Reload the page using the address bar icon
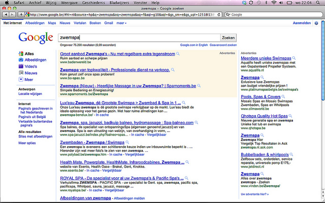This screenshot has width=325, height=203. click(219, 15)
